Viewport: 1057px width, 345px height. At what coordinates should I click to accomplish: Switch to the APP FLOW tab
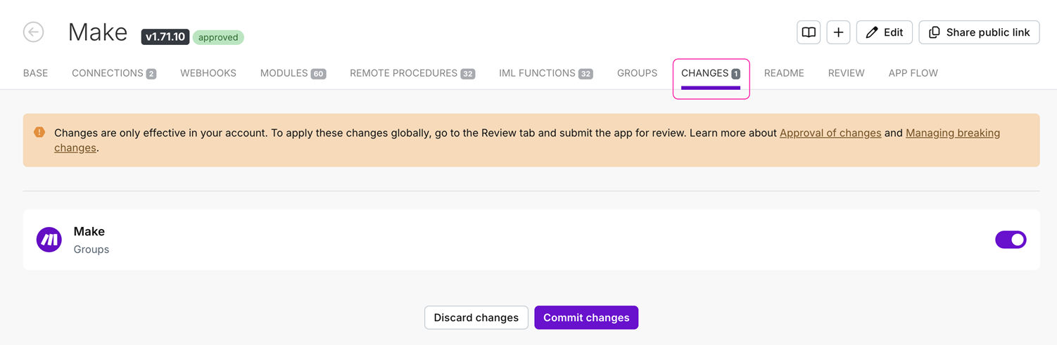(913, 73)
